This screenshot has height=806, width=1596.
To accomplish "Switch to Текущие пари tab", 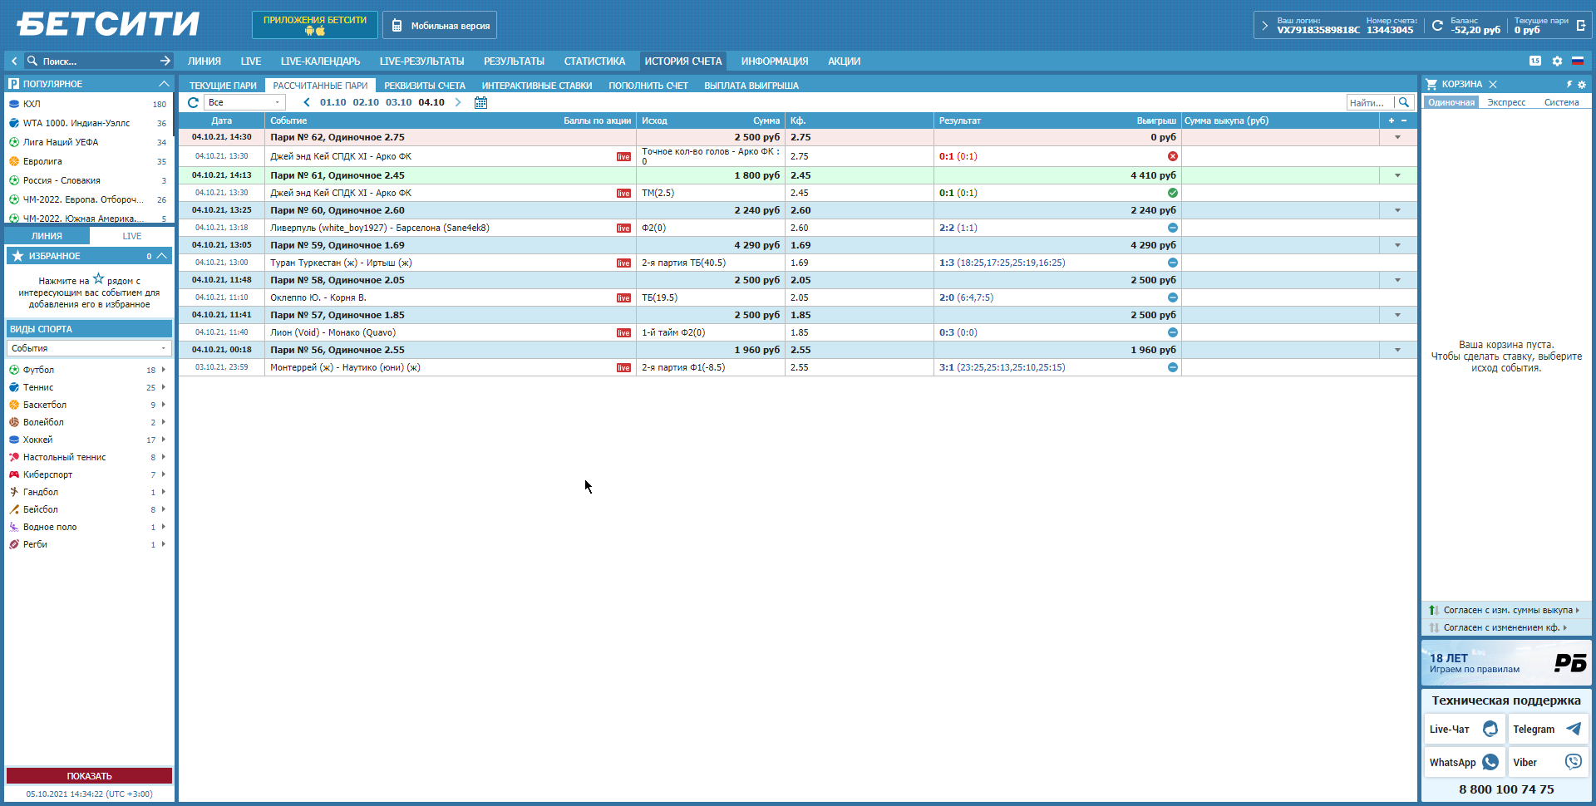I will coord(223,86).
